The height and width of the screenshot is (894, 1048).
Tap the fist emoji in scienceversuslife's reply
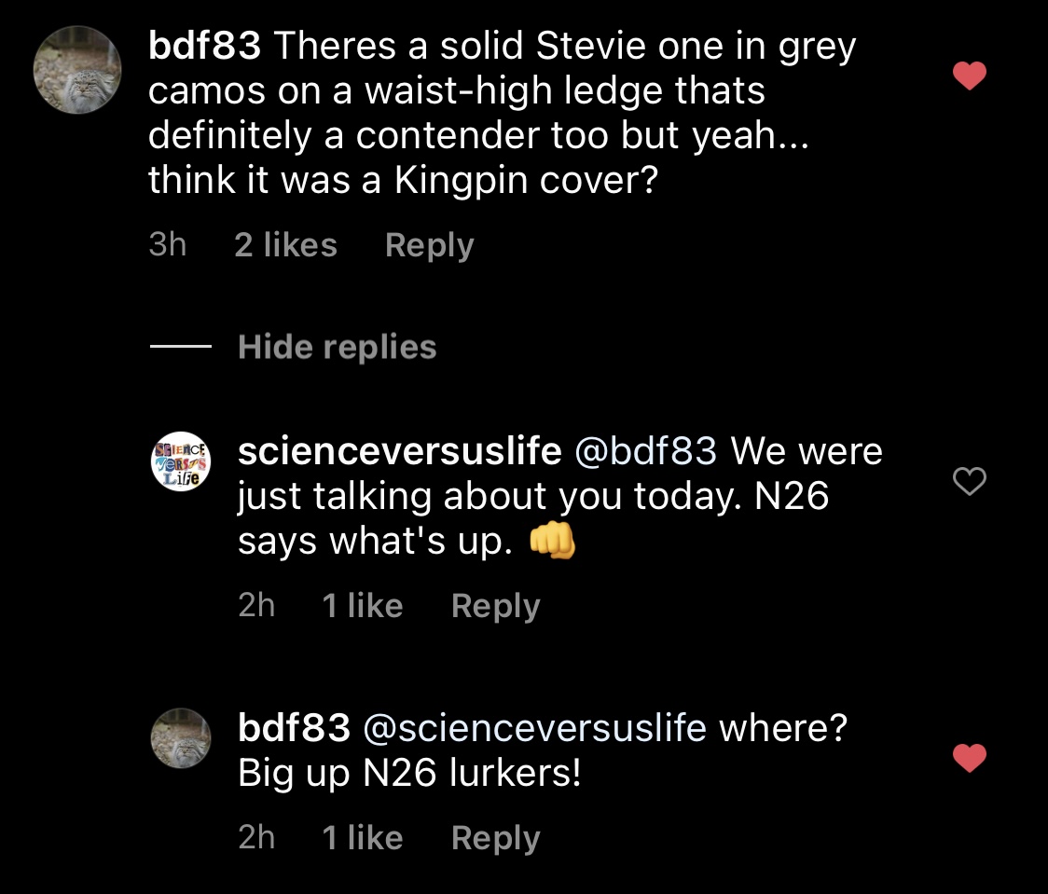tap(552, 542)
